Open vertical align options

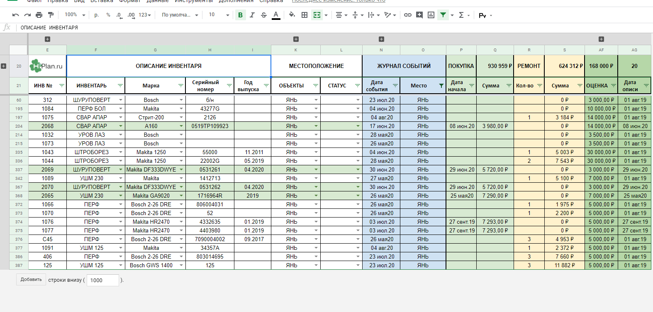pyautogui.click(x=358, y=15)
